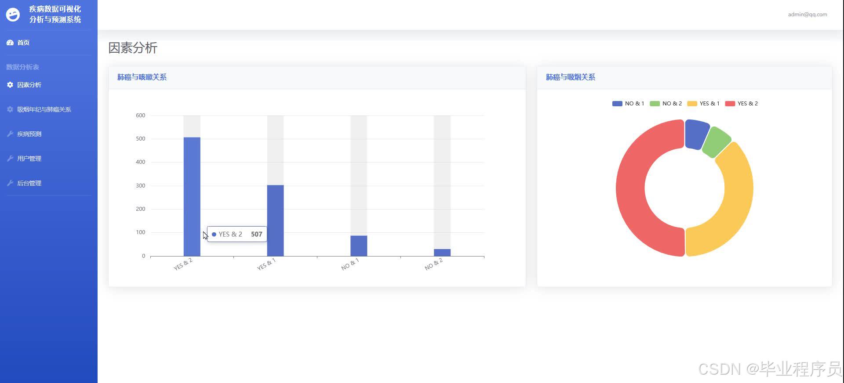Open the 疾病预测 page
The width and height of the screenshot is (844, 383).
pos(29,134)
